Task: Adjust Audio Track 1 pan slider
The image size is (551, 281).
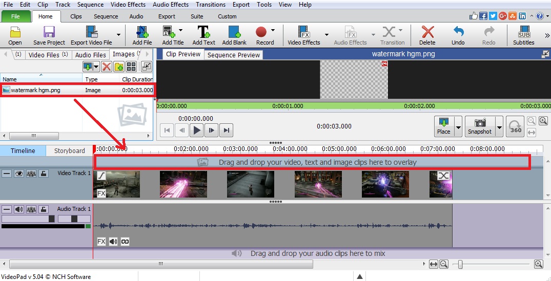Action: [x=74, y=219]
